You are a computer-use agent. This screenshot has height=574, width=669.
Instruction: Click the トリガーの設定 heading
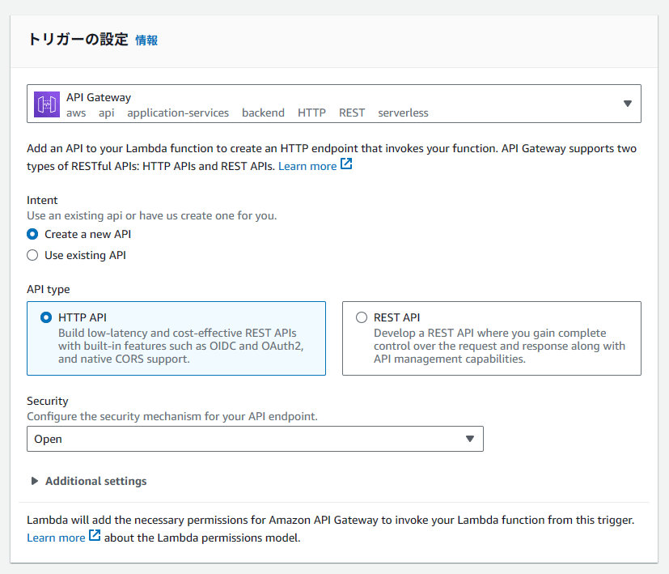(x=78, y=40)
